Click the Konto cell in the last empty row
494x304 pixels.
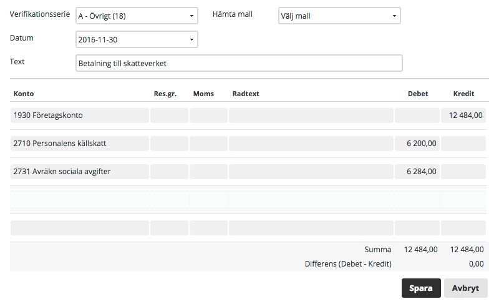80,228
